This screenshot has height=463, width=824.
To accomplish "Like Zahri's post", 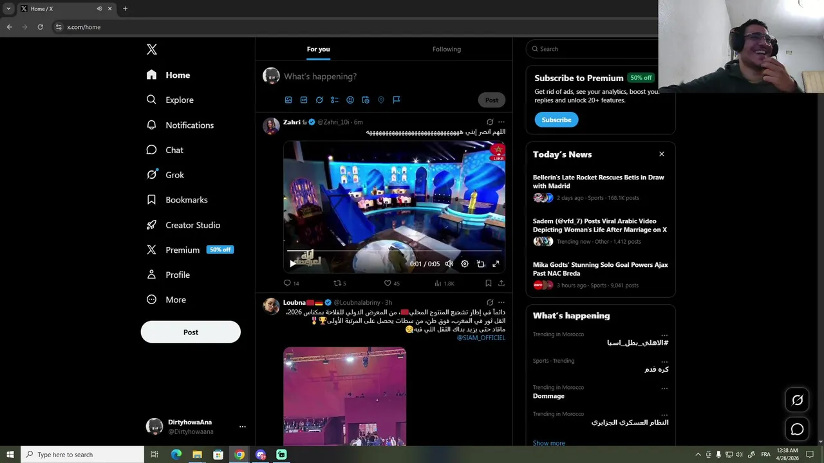I will tap(391, 283).
